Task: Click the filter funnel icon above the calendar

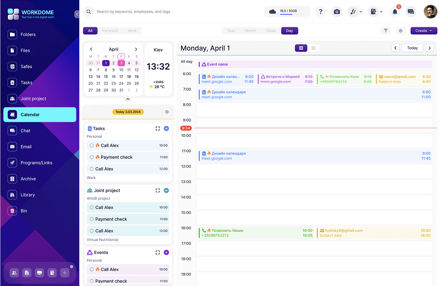Action: (386, 30)
